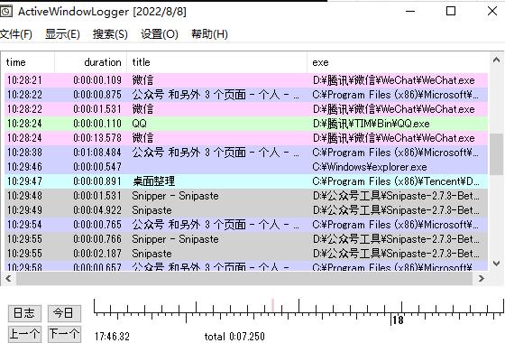The width and height of the screenshot is (505, 343).
Task: Click the horizontal scrollbar right arrow
Action: coord(482,278)
